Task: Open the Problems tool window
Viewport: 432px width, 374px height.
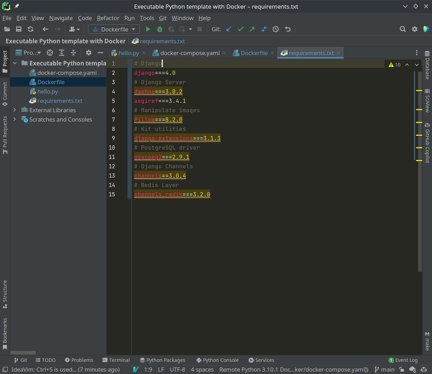Action: click(79, 360)
